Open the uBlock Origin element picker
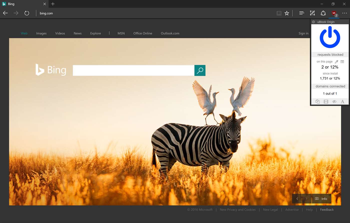 coord(336,61)
